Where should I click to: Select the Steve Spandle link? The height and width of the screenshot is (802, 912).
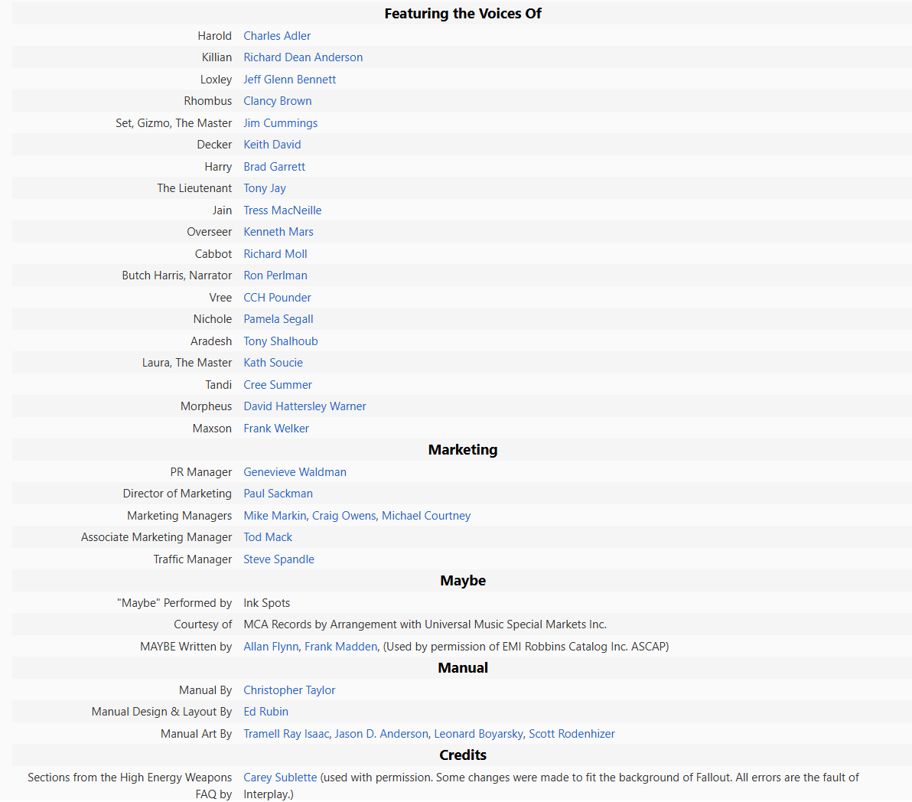click(279, 559)
